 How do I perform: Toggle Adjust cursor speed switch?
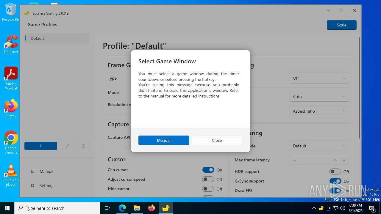208,180
